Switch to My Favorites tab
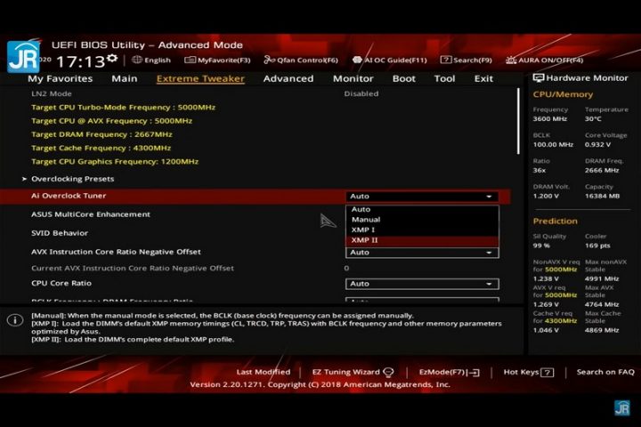 click(x=61, y=78)
